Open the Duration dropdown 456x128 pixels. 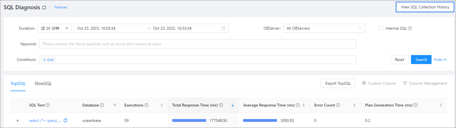point(54,28)
